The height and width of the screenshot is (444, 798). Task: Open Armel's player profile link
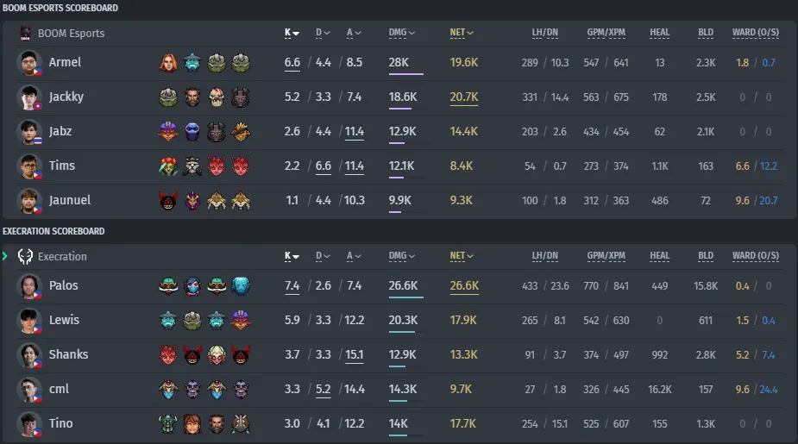click(66, 63)
